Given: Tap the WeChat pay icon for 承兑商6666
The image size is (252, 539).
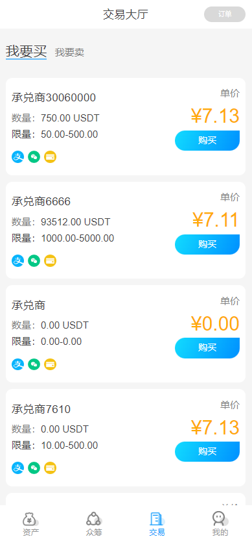Looking at the screenshot, I should (34, 261).
